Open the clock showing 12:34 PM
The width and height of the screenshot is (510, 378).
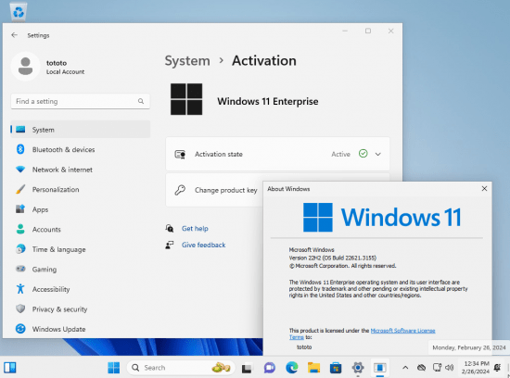pos(475,368)
